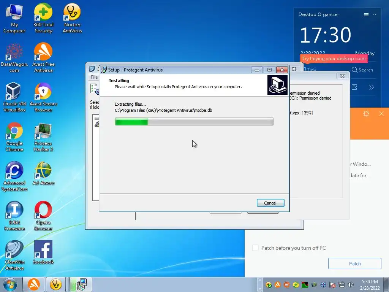The width and height of the screenshot is (389, 292).
Task: Open settings gear on orange patch panel
Action: 366,114
